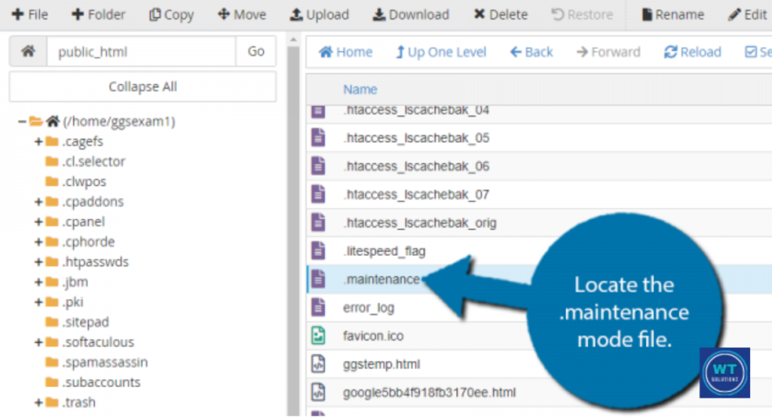Go Up One Level
772x418 pixels.
click(x=441, y=52)
